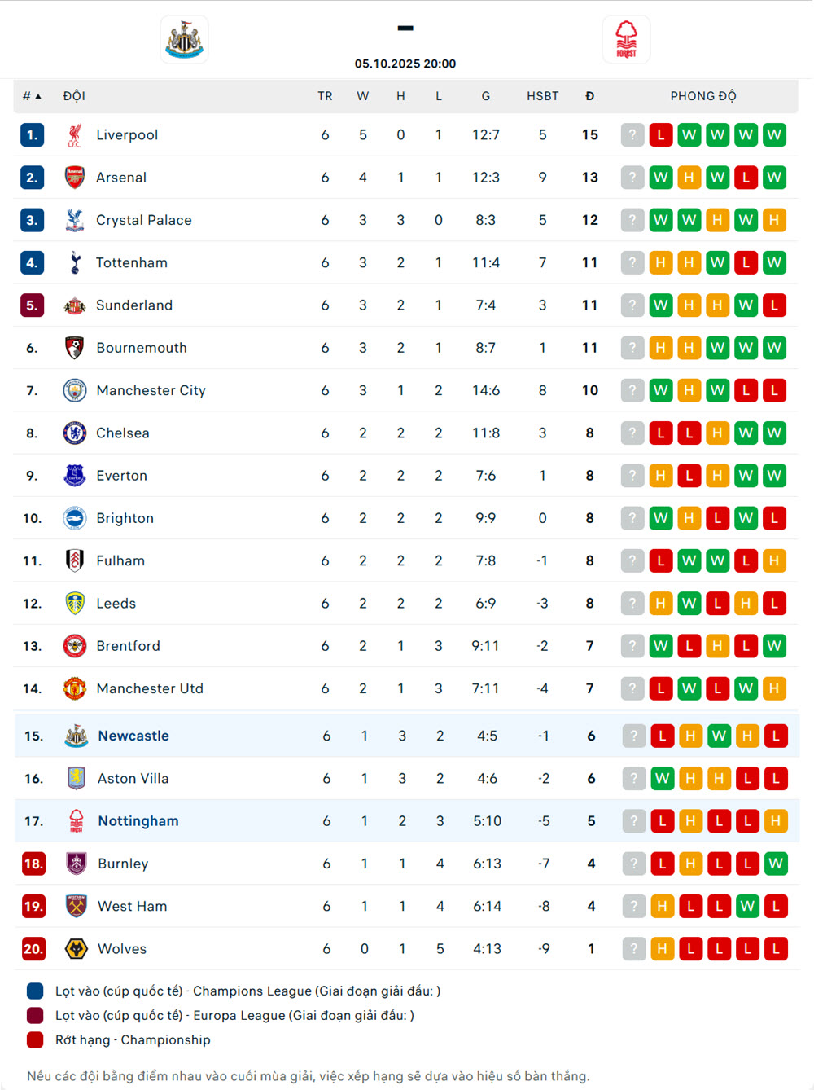This screenshot has height=1090, width=814.
Task: Open the highlighted Newcastle team link
Action: point(133,736)
